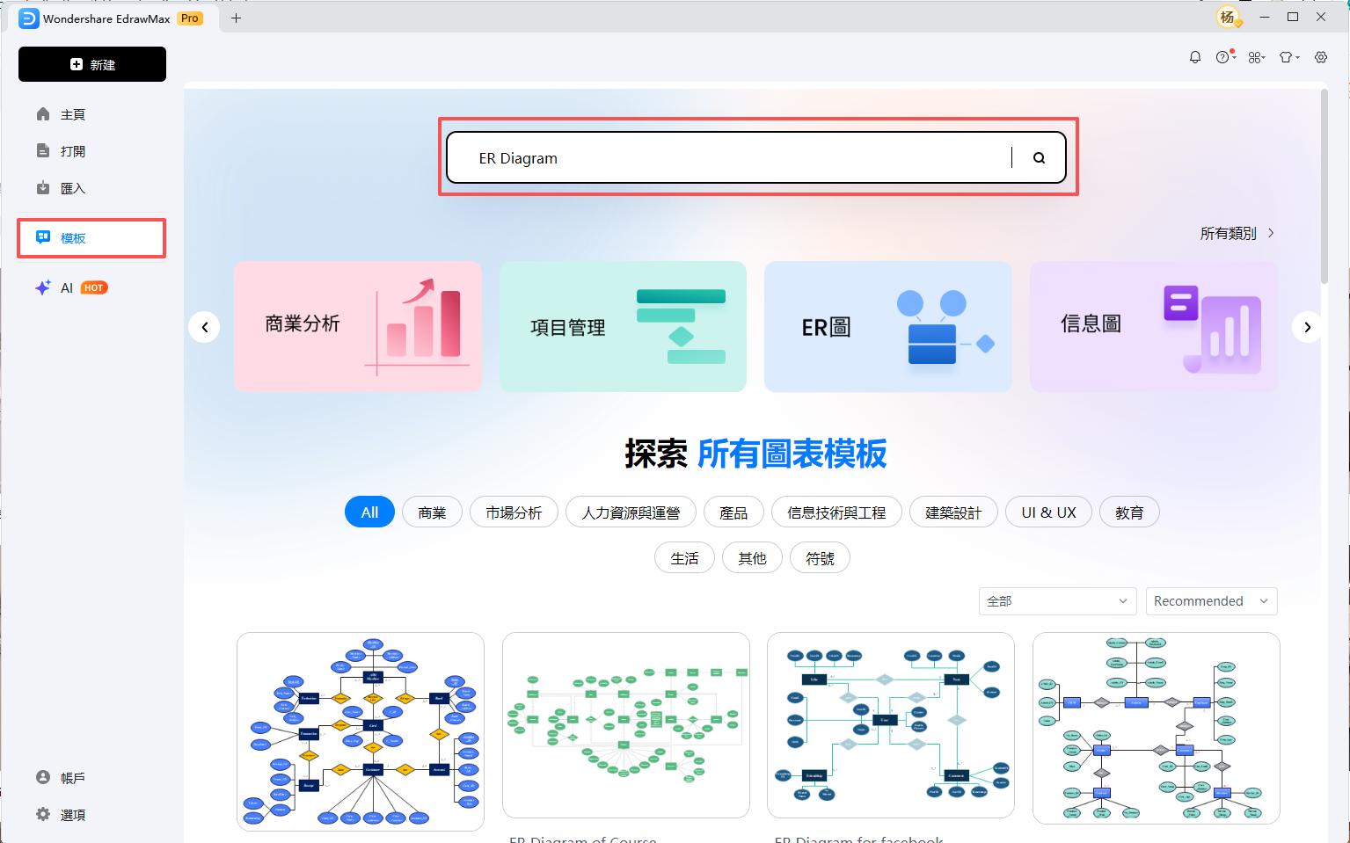Viewport: 1350px width, 843px height.
Task: Enable the 商業 category filter
Action: 432,512
